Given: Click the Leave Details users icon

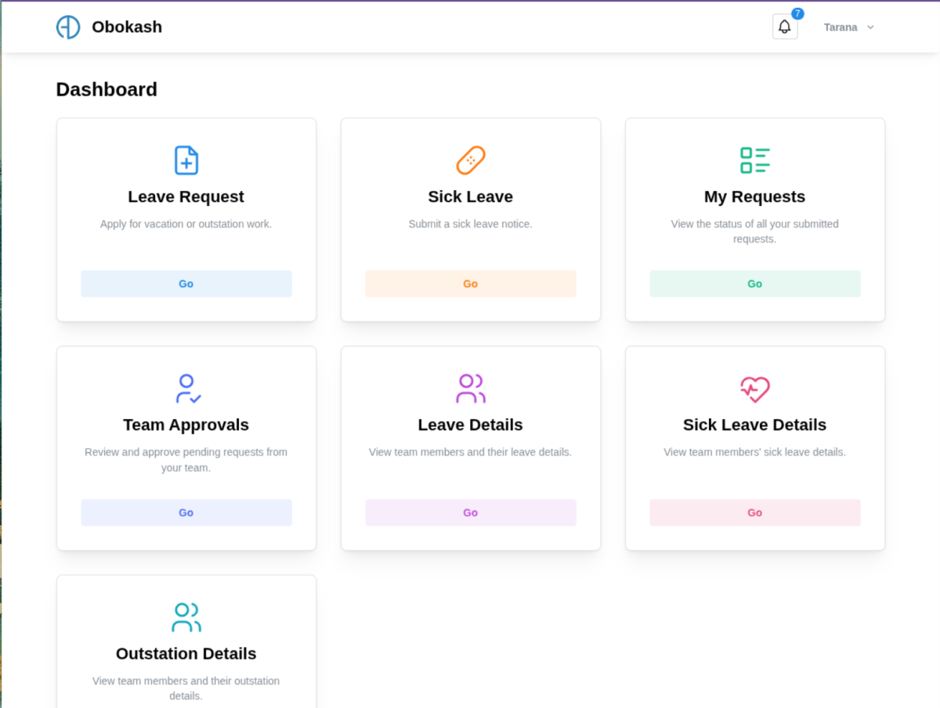Looking at the screenshot, I should 471,389.
